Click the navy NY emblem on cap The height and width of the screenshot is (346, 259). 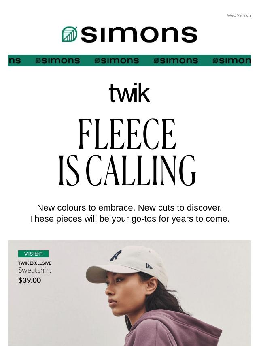click(116, 255)
